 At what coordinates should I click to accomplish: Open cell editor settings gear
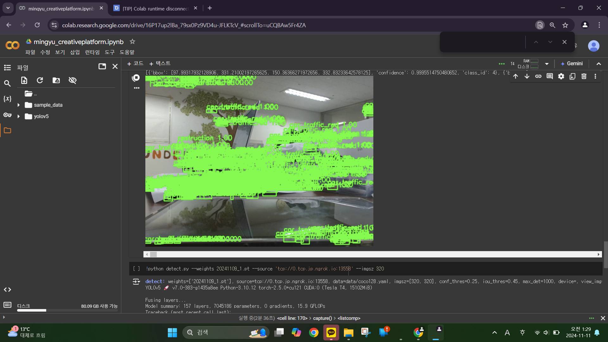click(x=561, y=76)
